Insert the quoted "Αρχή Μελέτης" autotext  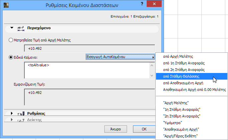point(192,103)
